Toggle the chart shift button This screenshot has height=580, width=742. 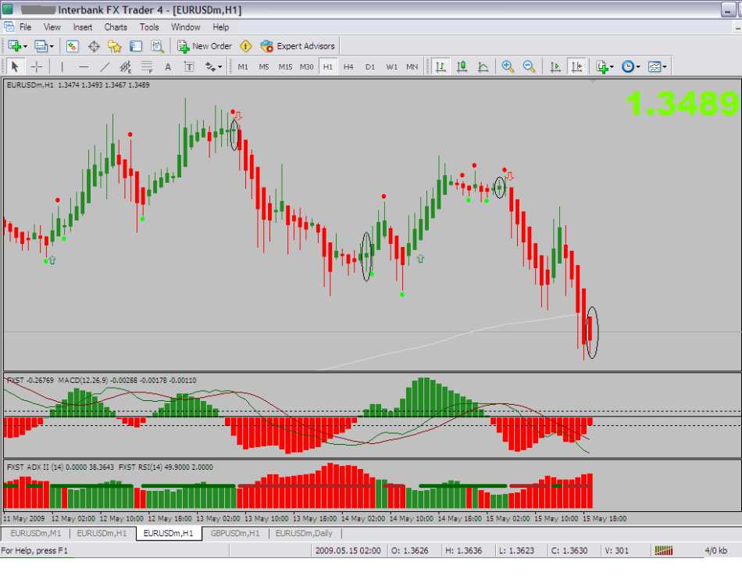(577, 67)
